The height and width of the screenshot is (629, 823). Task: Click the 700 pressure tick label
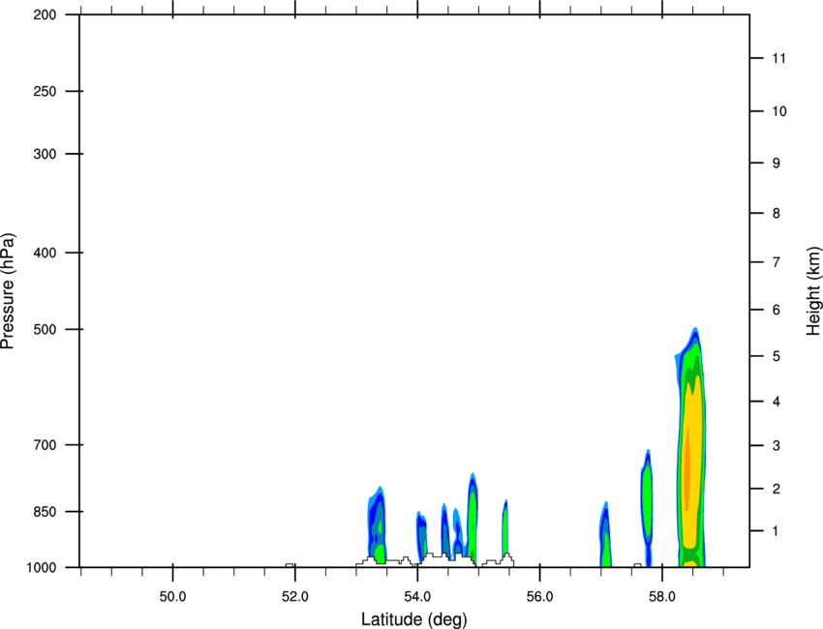tap(45, 444)
